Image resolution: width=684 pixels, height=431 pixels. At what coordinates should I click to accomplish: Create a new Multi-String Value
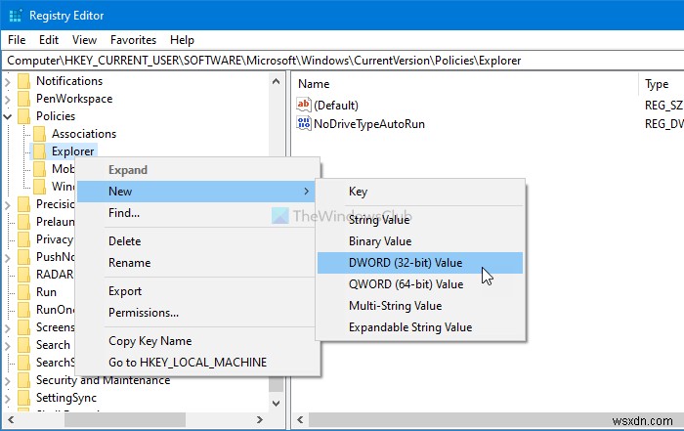pyautogui.click(x=420, y=306)
